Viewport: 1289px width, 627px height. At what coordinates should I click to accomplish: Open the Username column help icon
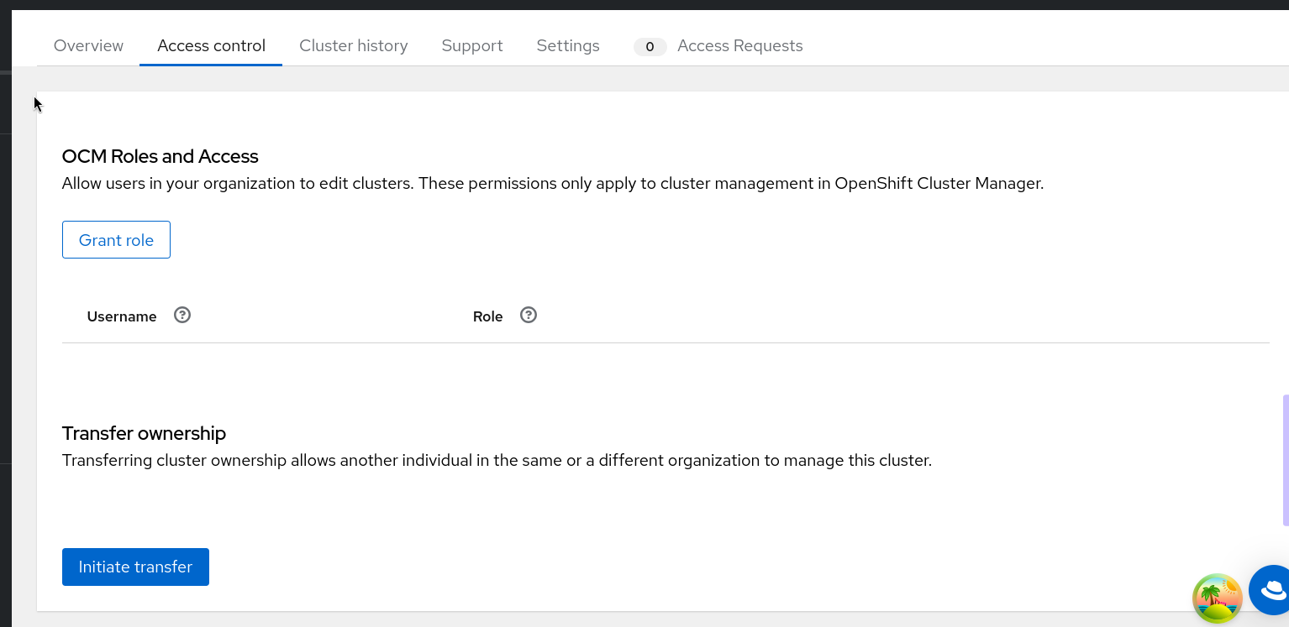point(182,316)
